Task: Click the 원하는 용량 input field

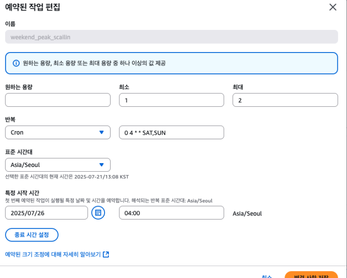Action: tap(58, 100)
